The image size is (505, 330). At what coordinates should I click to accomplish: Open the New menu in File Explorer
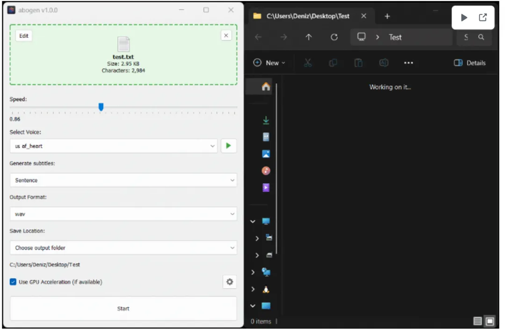pos(269,63)
